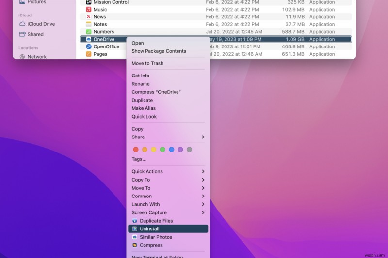Expand the Quick Actions submenu arrow

203,171
